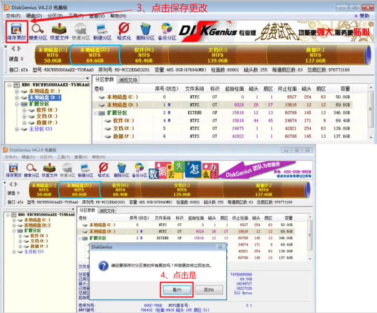The height and width of the screenshot is (313, 377).
Task: Click 是(Y) button in the dialog
Action: pos(177,290)
